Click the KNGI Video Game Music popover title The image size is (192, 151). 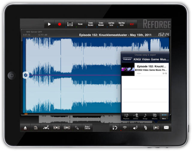click(x=151, y=59)
